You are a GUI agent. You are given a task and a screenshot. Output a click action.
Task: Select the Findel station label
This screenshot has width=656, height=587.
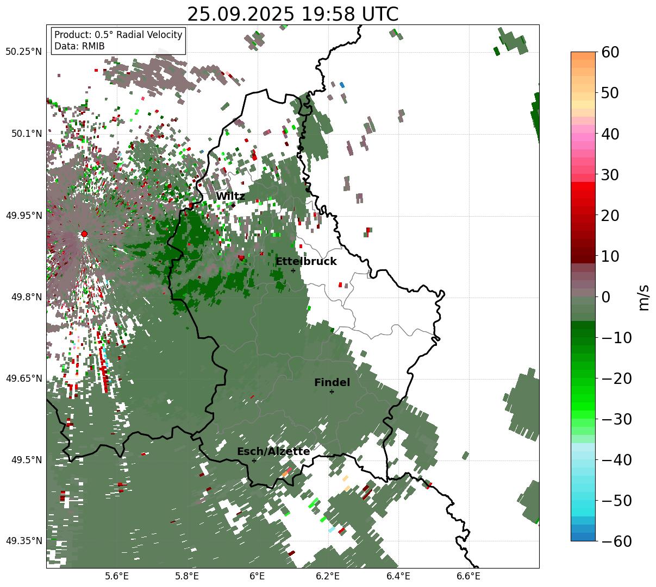[x=332, y=383]
